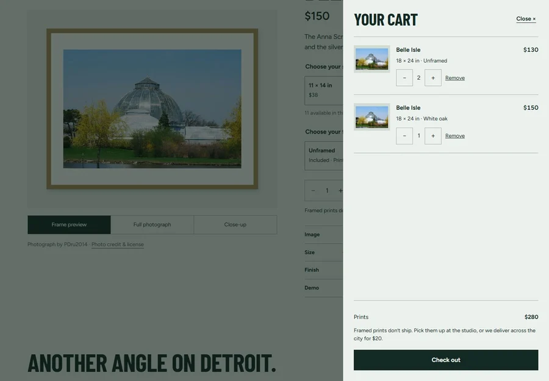Click the White oak Belle Isle item title
Screen dimensions: 549x381
click(x=408, y=108)
